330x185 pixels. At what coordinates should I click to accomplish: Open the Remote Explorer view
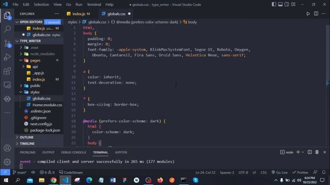7,85
